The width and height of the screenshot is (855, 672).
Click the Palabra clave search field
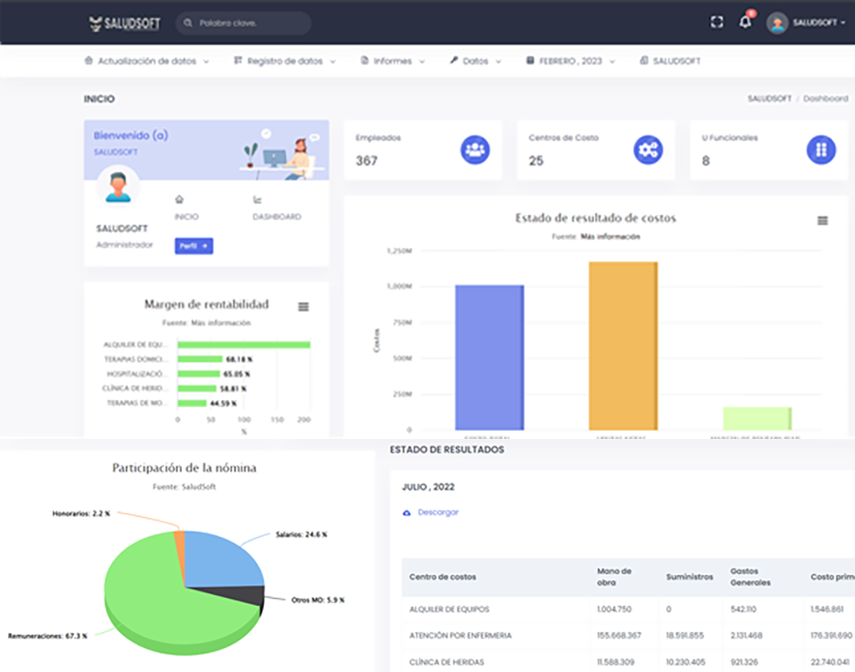pyautogui.click(x=243, y=23)
